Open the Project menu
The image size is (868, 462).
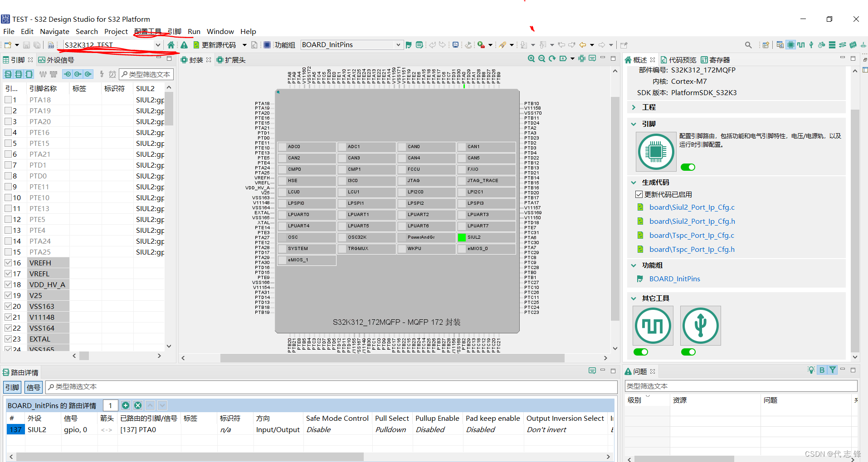pos(116,31)
